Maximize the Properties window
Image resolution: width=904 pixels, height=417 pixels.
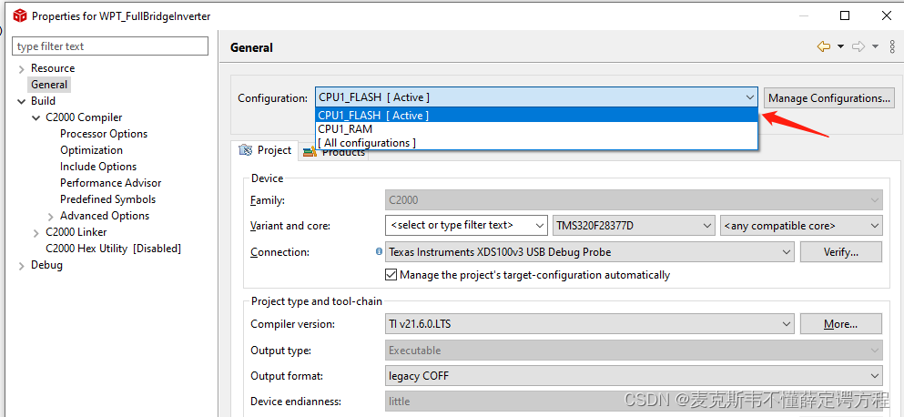coord(845,16)
